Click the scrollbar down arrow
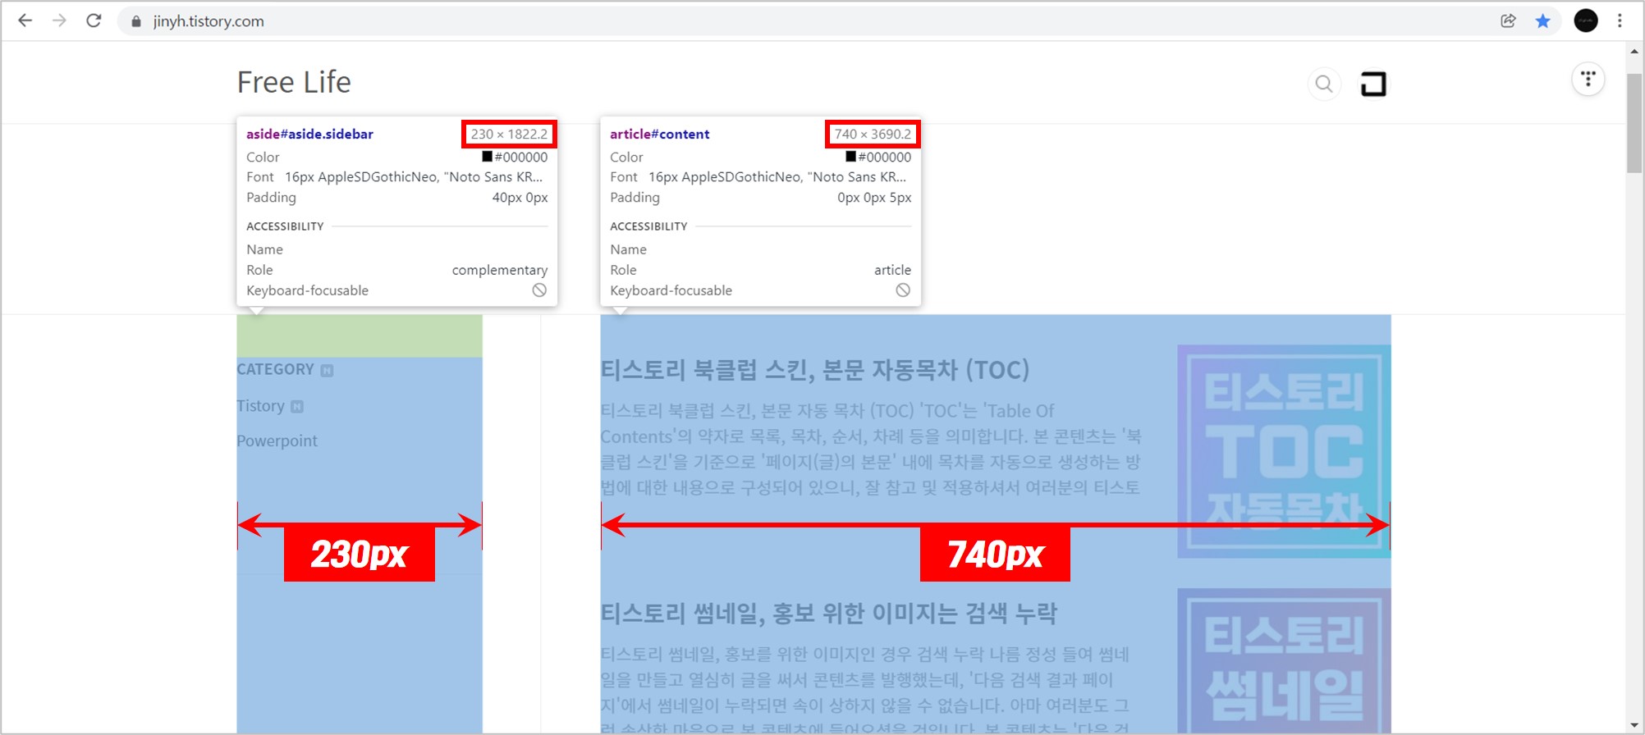This screenshot has height=735, width=1645. (1634, 724)
